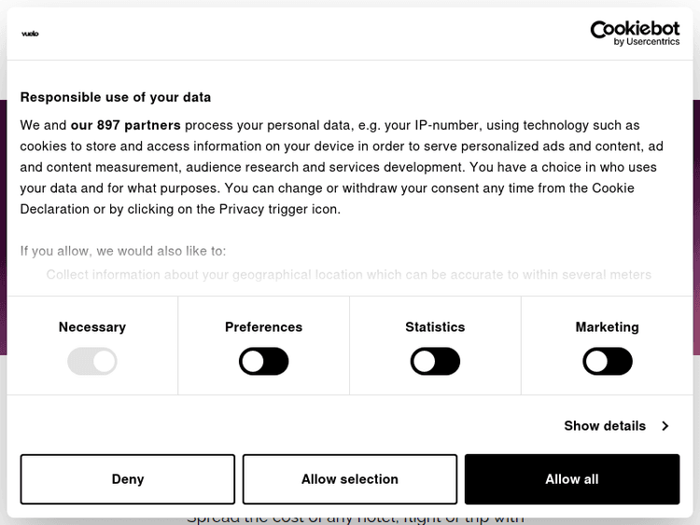Click the 'by Usercentrics' text
Image resolution: width=700 pixels, height=525 pixels.
coord(647,42)
